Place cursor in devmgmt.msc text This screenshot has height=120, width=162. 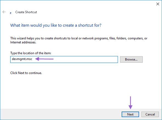tap(22, 59)
